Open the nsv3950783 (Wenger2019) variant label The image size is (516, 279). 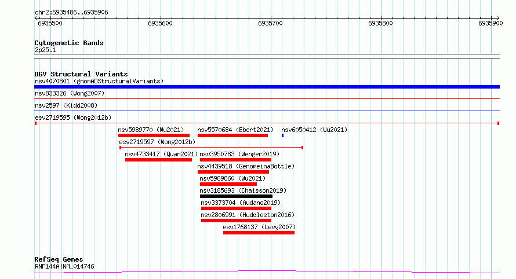[x=239, y=154]
